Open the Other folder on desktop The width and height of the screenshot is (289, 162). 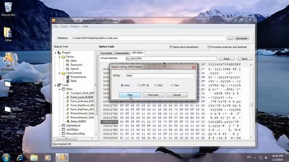[x=8, y=34]
